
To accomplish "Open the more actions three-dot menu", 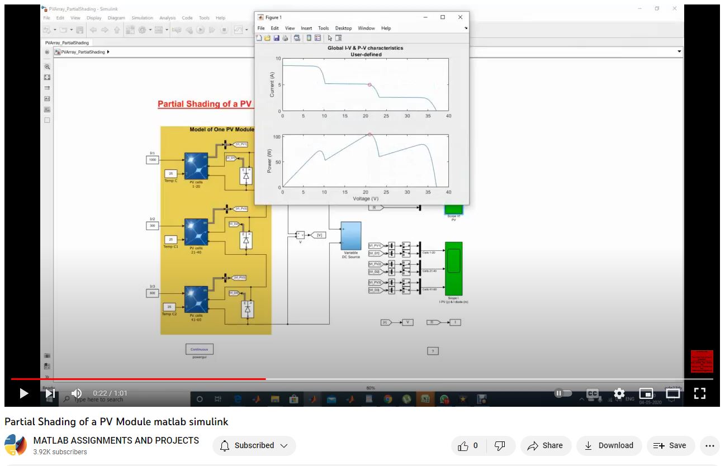I will [x=709, y=445].
